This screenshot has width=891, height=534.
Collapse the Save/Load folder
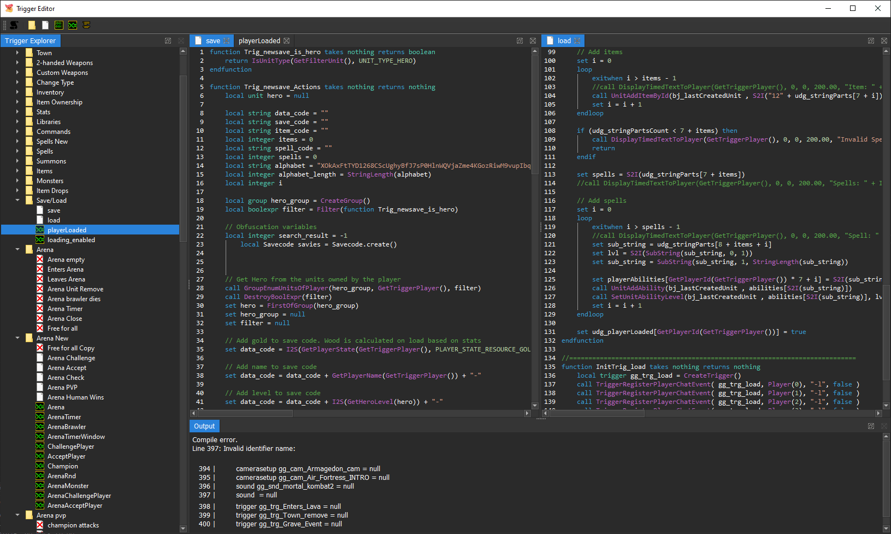pos(17,201)
